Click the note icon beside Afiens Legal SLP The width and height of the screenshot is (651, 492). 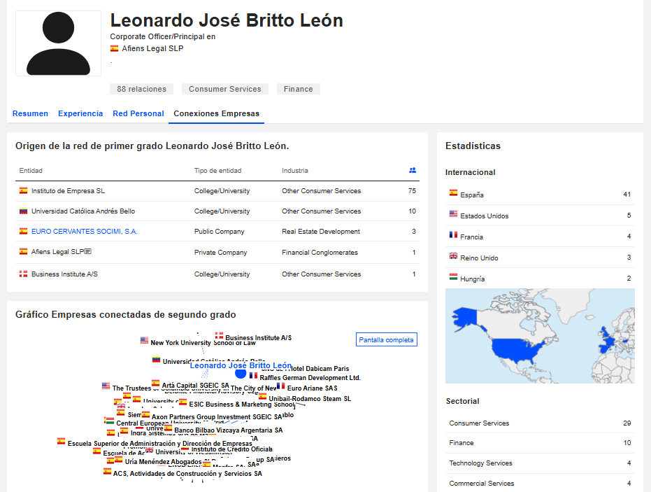coord(88,252)
